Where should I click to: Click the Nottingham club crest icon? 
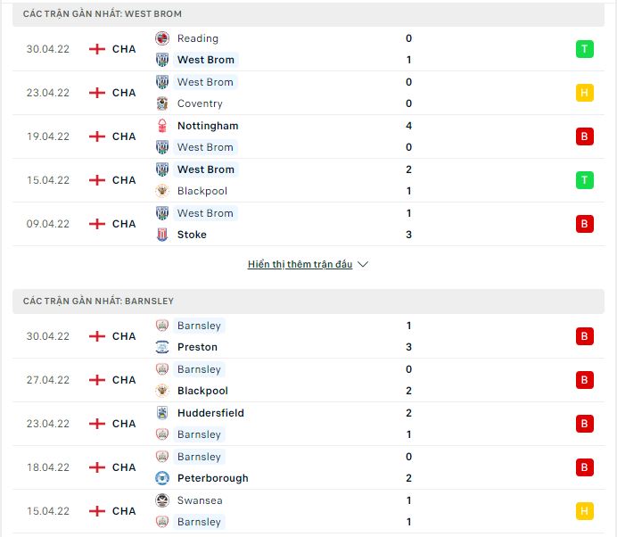click(x=162, y=126)
